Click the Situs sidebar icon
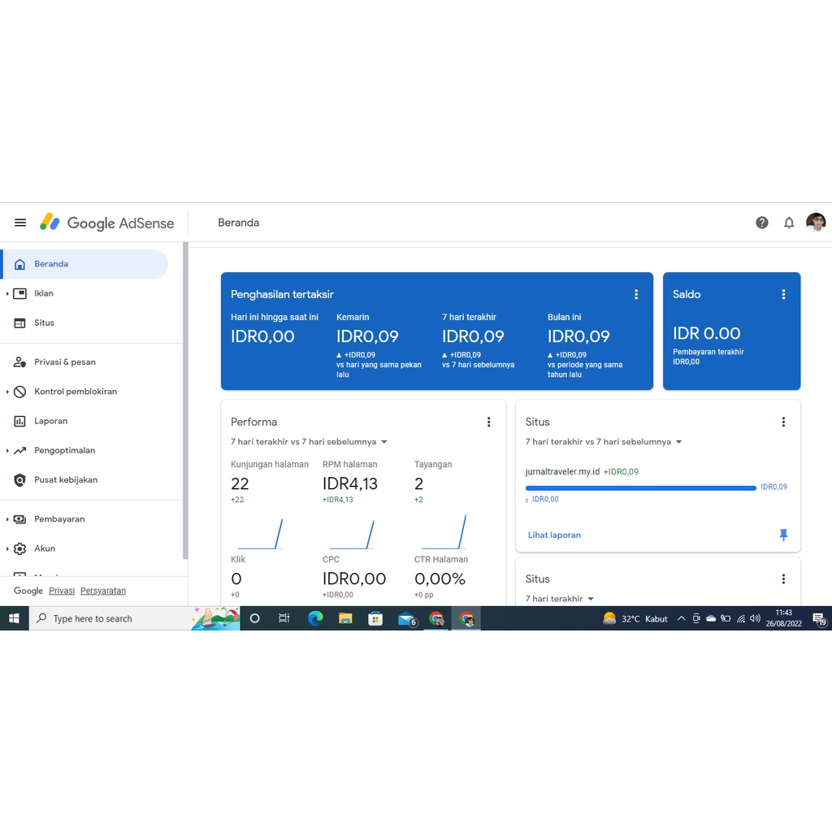 [x=18, y=323]
